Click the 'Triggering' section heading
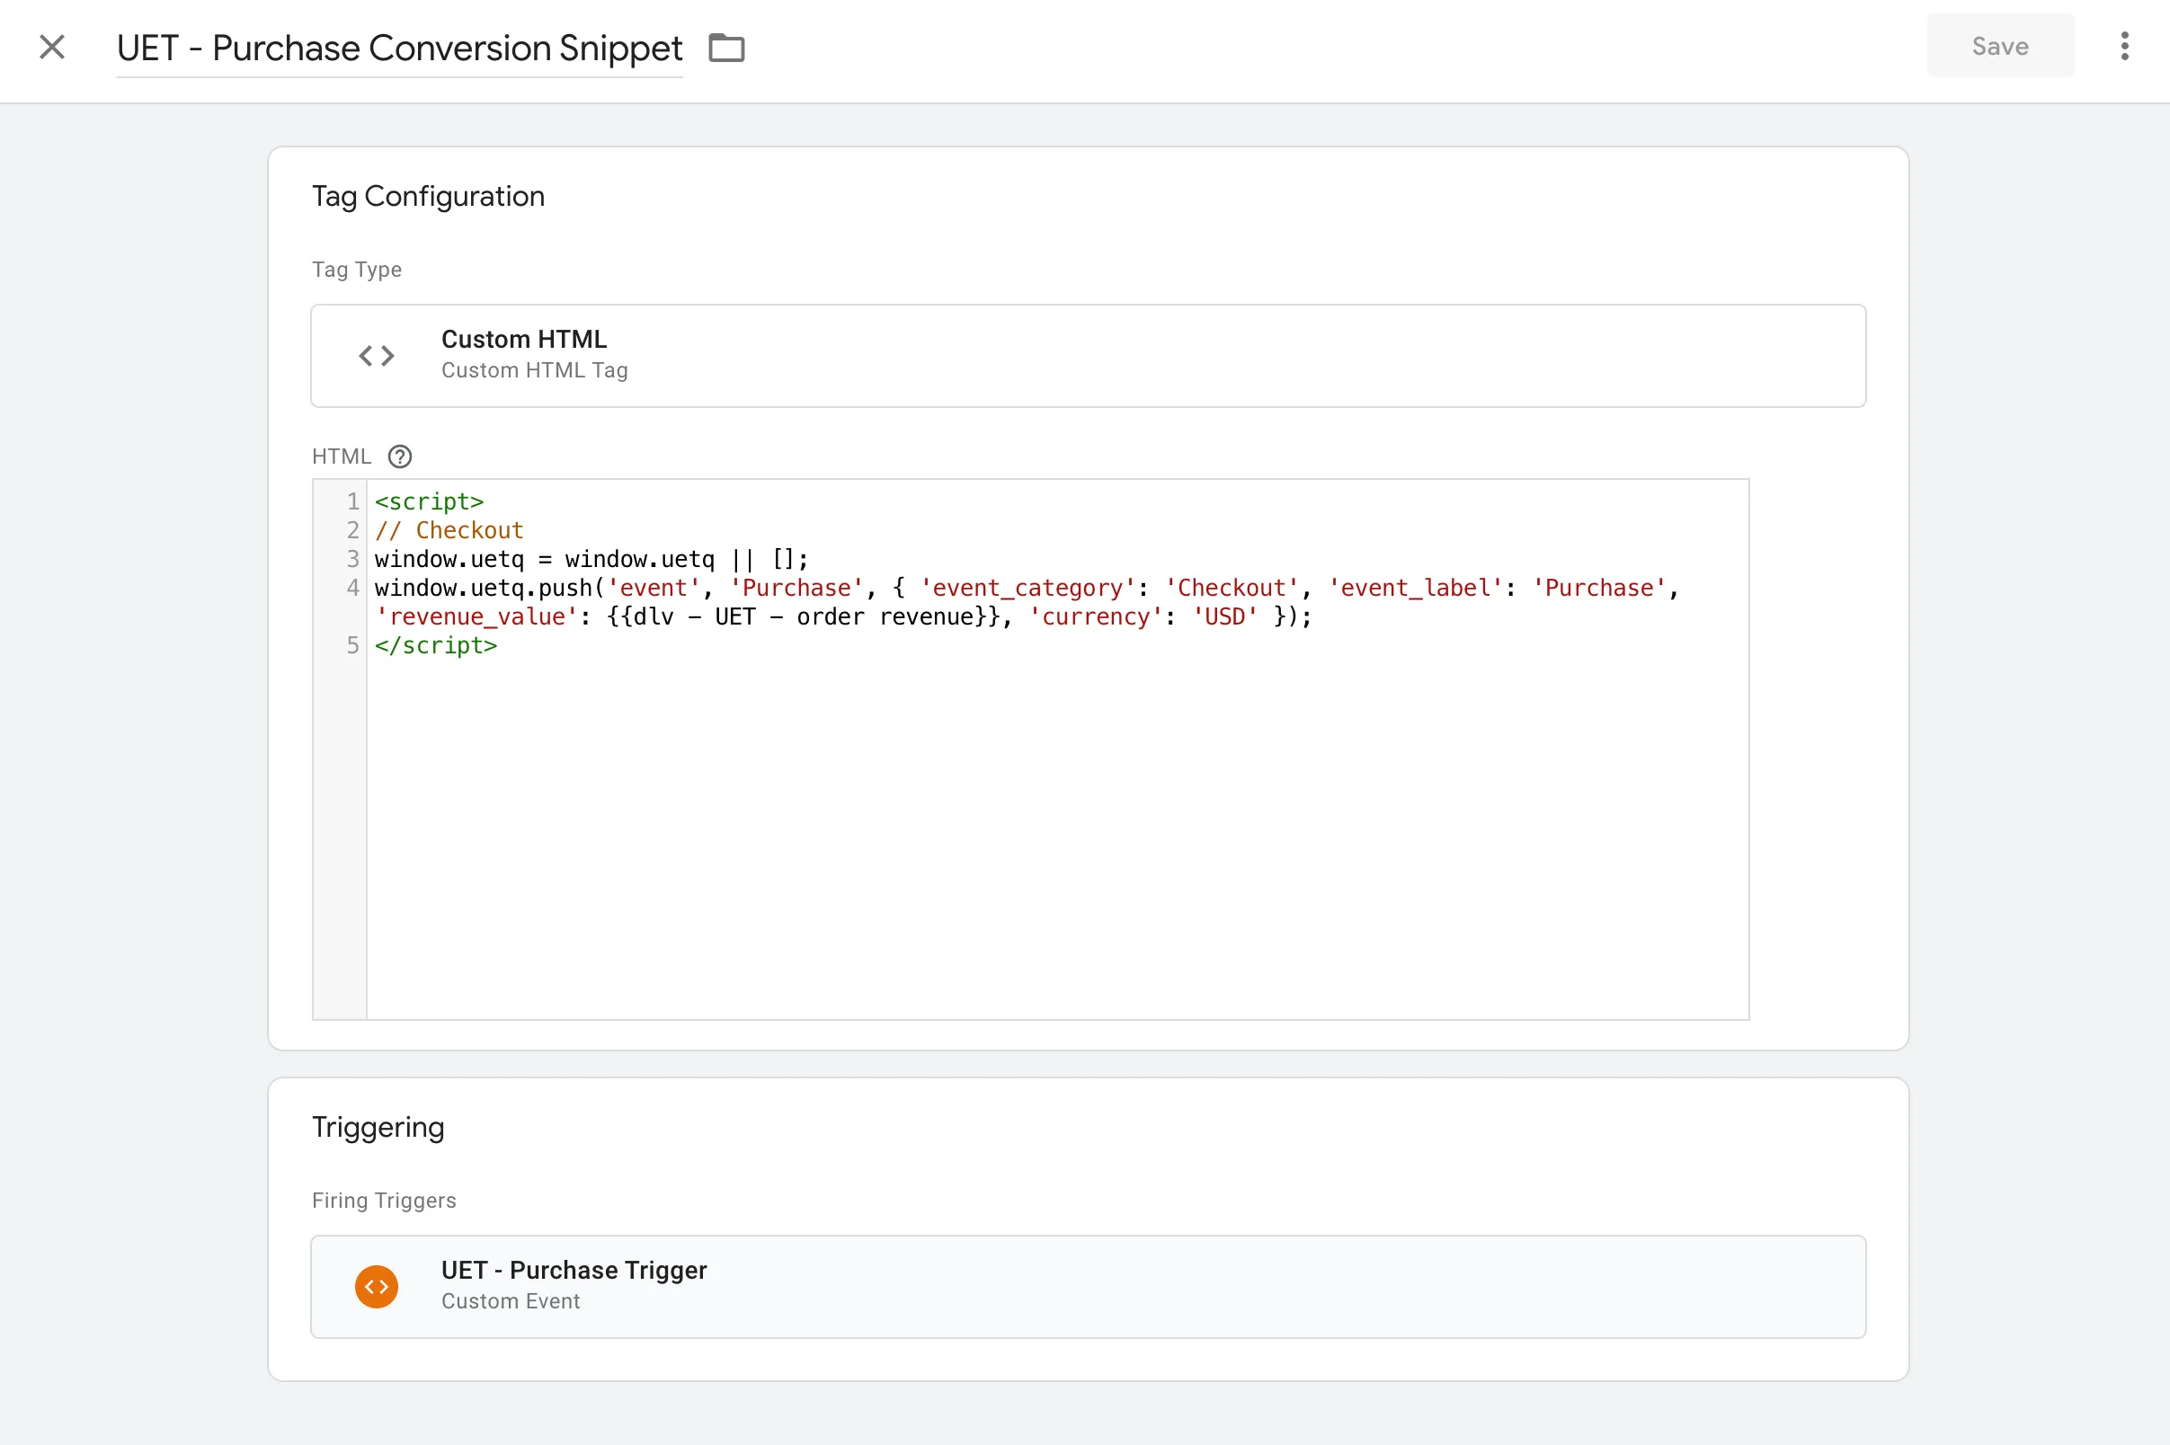The image size is (2170, 1445). 378,1127
